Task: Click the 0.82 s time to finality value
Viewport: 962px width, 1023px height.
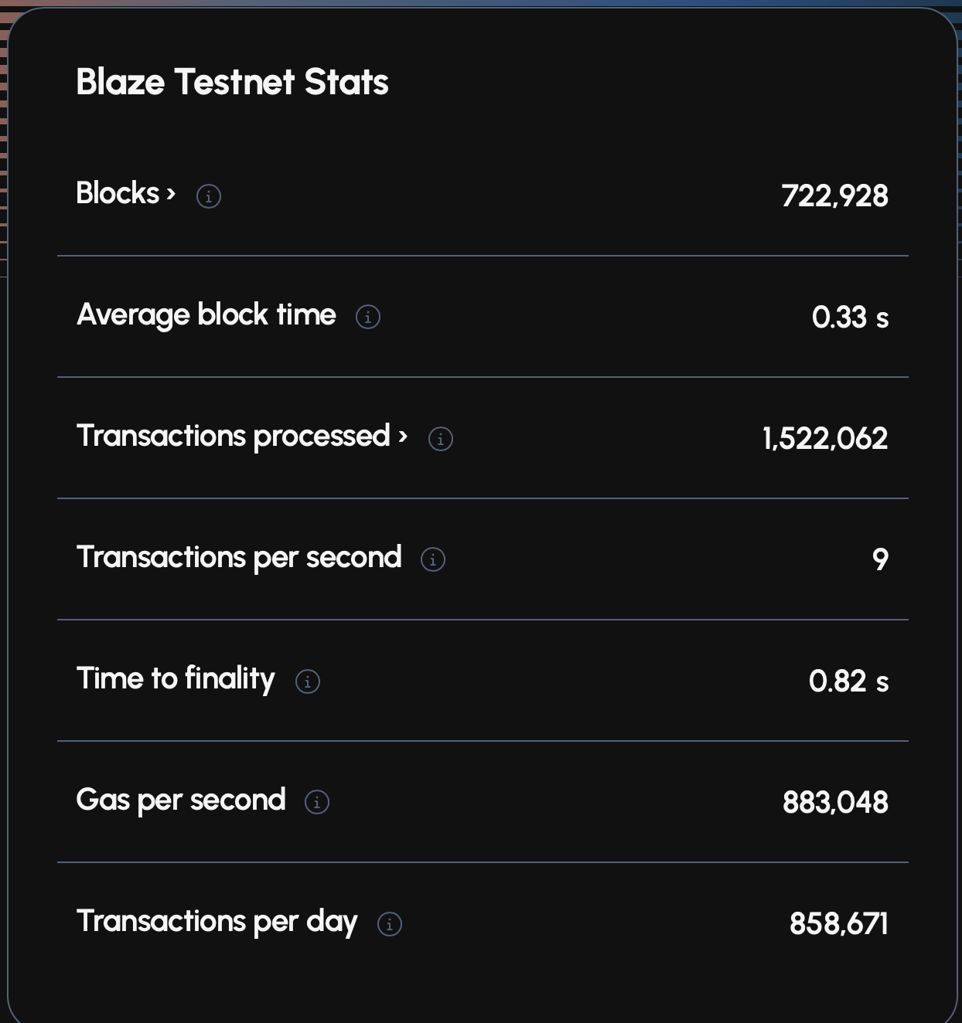Action: click(x=848, y=681)
